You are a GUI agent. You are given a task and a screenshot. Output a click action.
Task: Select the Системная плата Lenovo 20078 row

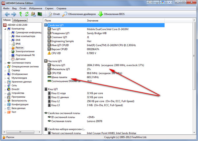tap(104, 121)
